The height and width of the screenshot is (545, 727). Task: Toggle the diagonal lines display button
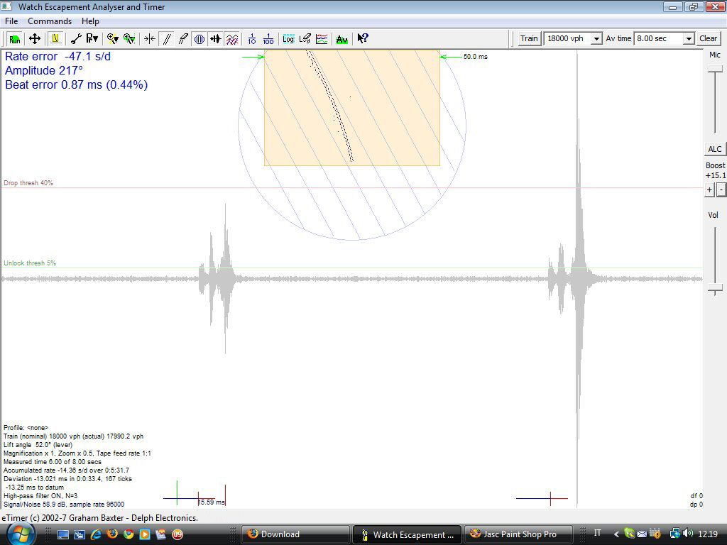pos(167,39)
